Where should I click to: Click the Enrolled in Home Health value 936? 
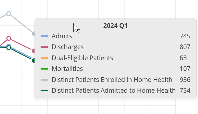click(185, 80)
